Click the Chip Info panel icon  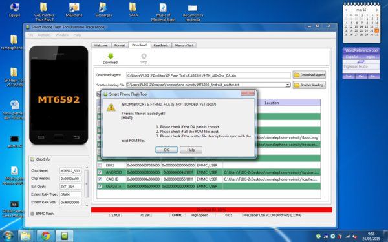[x=32, y=159]
